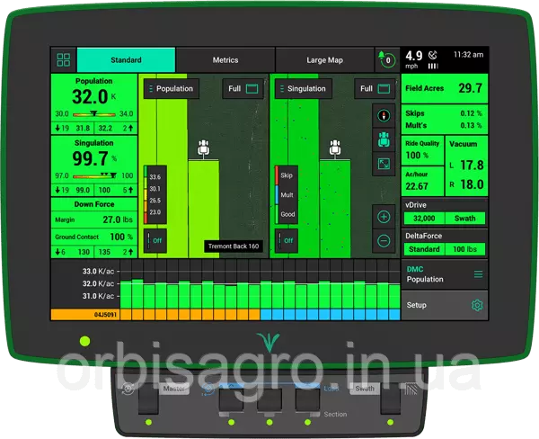Switch to the Large Map tab
Screen dimensions: 539x439
(x=324, y=60)
